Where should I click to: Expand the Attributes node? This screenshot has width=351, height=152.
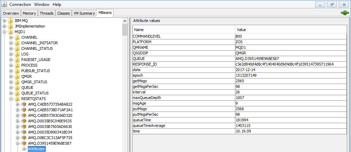point(24,149)
